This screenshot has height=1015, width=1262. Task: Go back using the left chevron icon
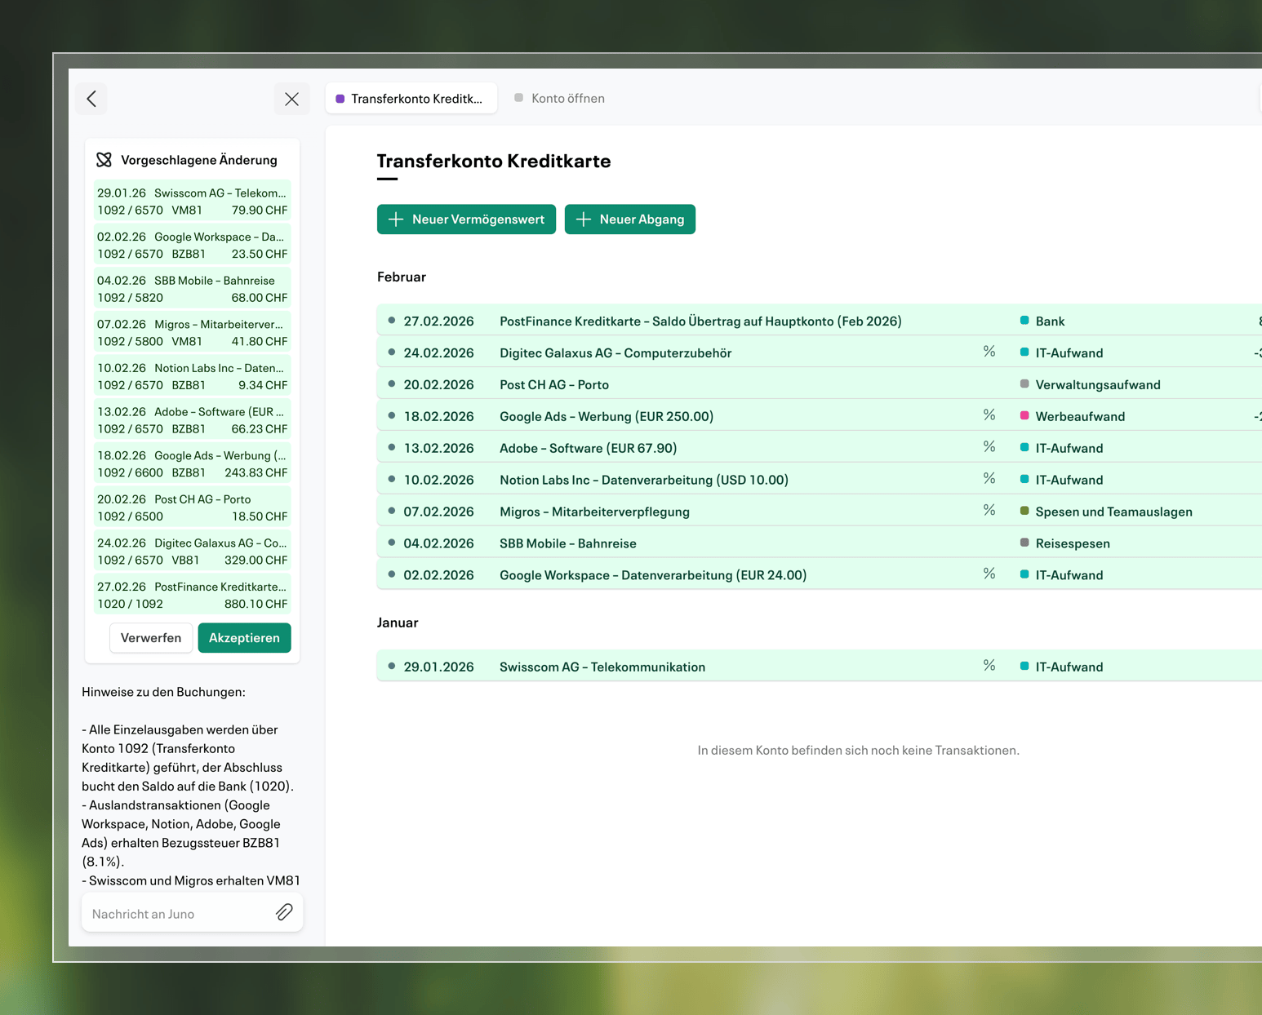tap(91, 99)
